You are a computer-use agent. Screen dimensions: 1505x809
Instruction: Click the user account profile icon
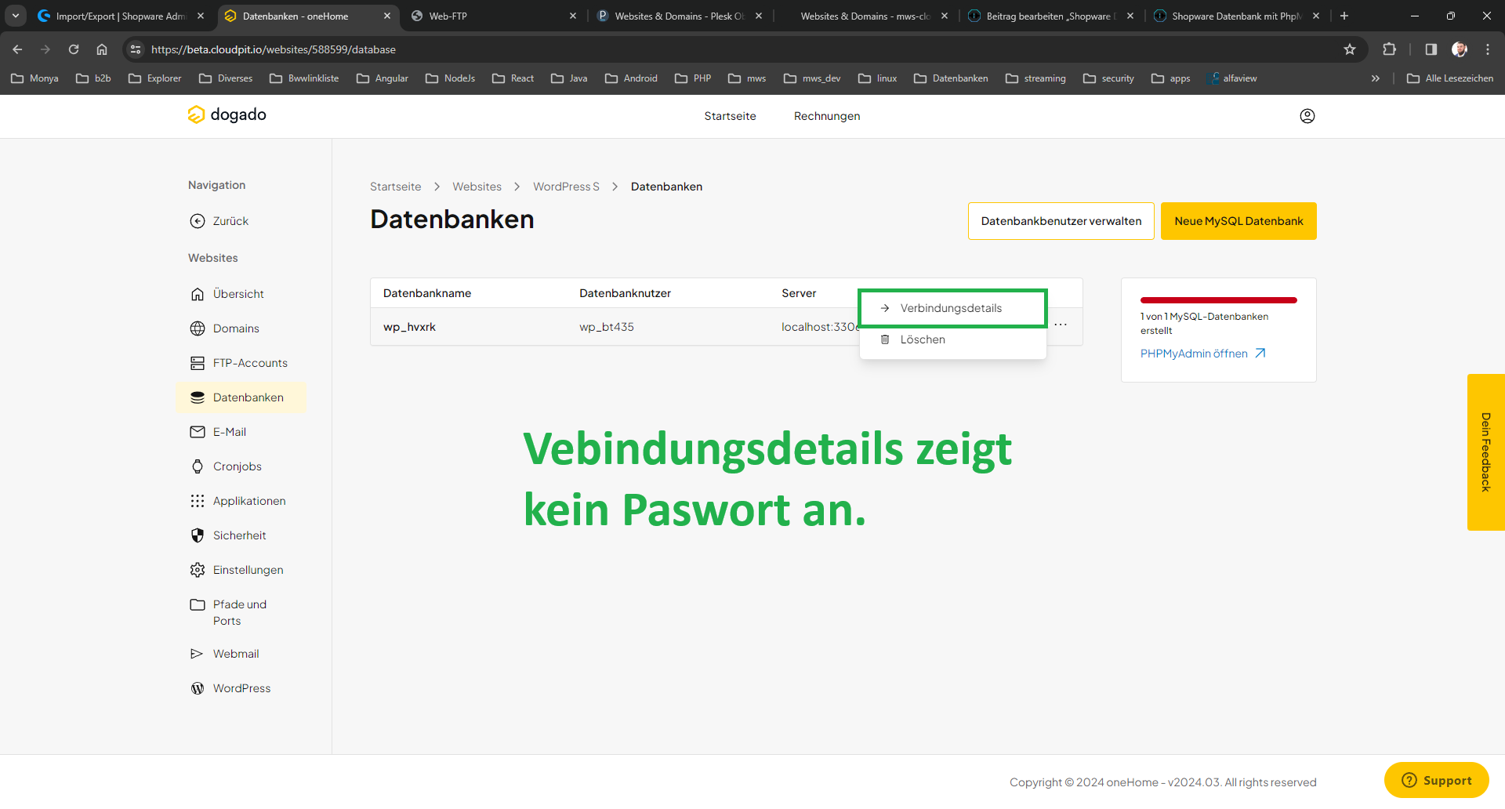click(x=1307, y=116)
